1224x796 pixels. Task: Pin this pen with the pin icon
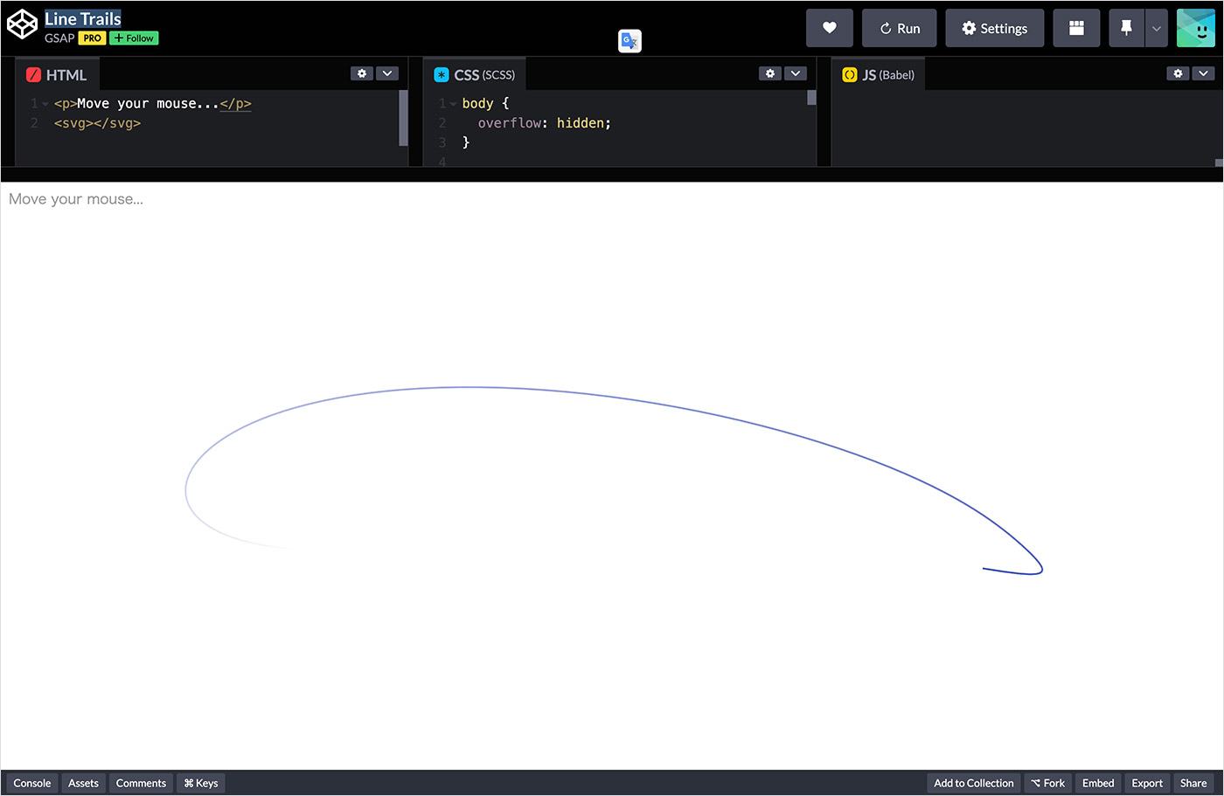click(1126, 28)
